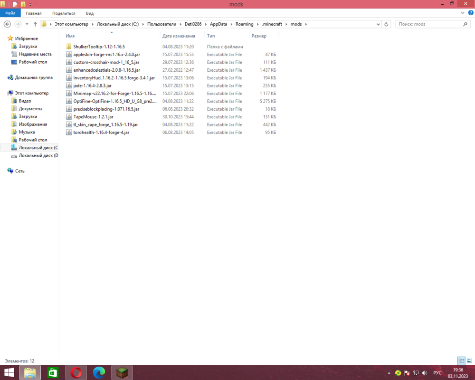Screen dimensions: 475x380
Task: Sort by Имя column header
Action: [x=70, y=36]
